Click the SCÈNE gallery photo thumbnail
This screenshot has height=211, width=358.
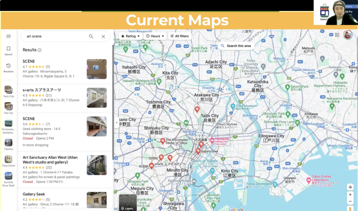[96, 69]
